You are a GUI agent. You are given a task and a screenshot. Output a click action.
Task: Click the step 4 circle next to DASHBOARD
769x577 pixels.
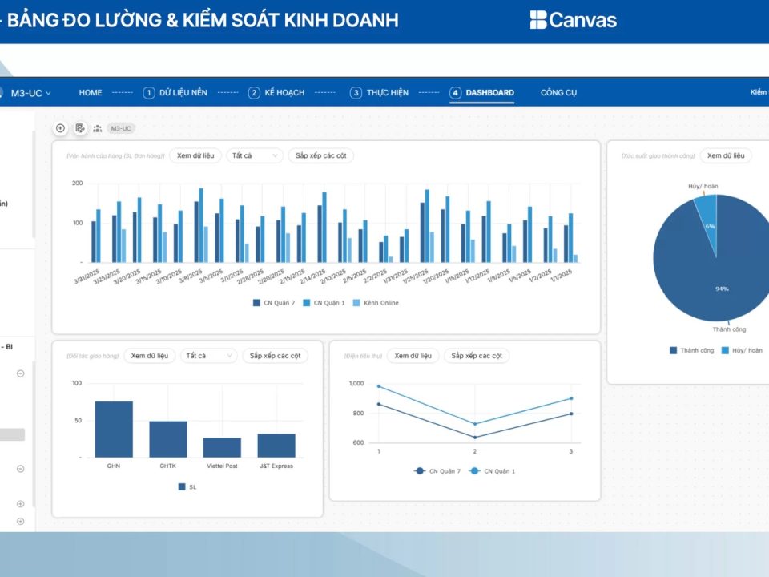(x=455, y=93)
